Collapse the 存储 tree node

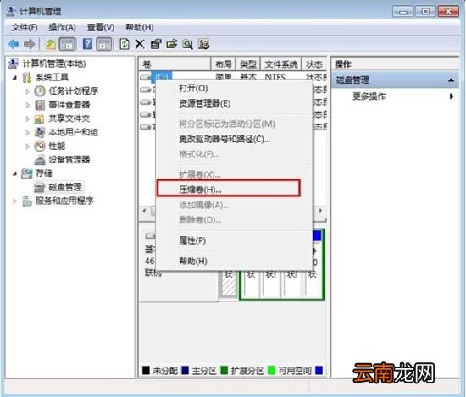pos(15,174)
